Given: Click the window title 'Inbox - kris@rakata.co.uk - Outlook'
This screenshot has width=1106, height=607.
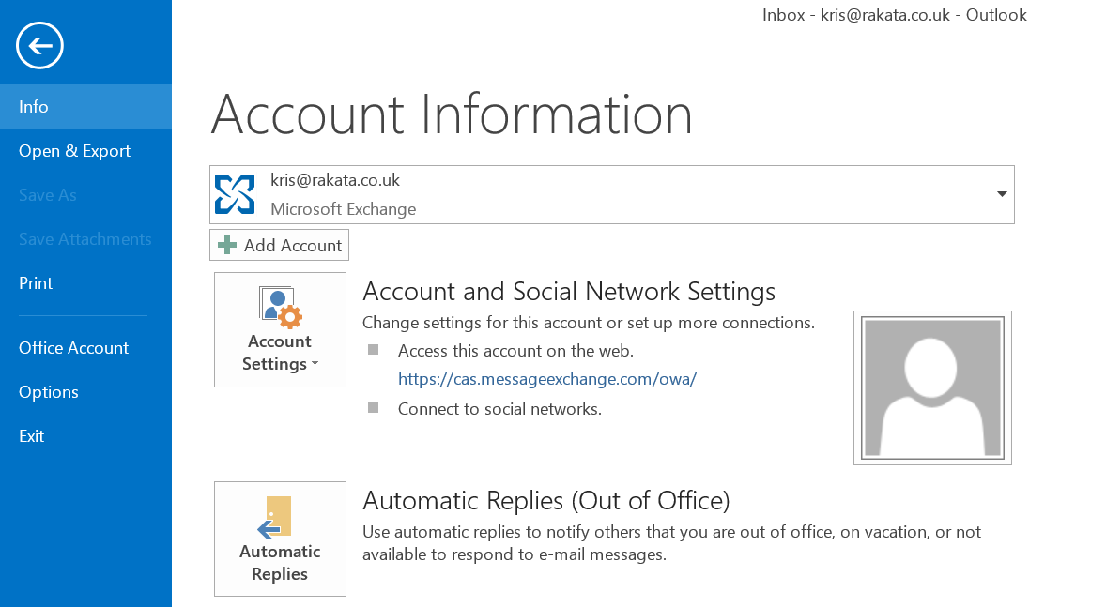Looking at the screenshot, I should [x=895, y=15].
